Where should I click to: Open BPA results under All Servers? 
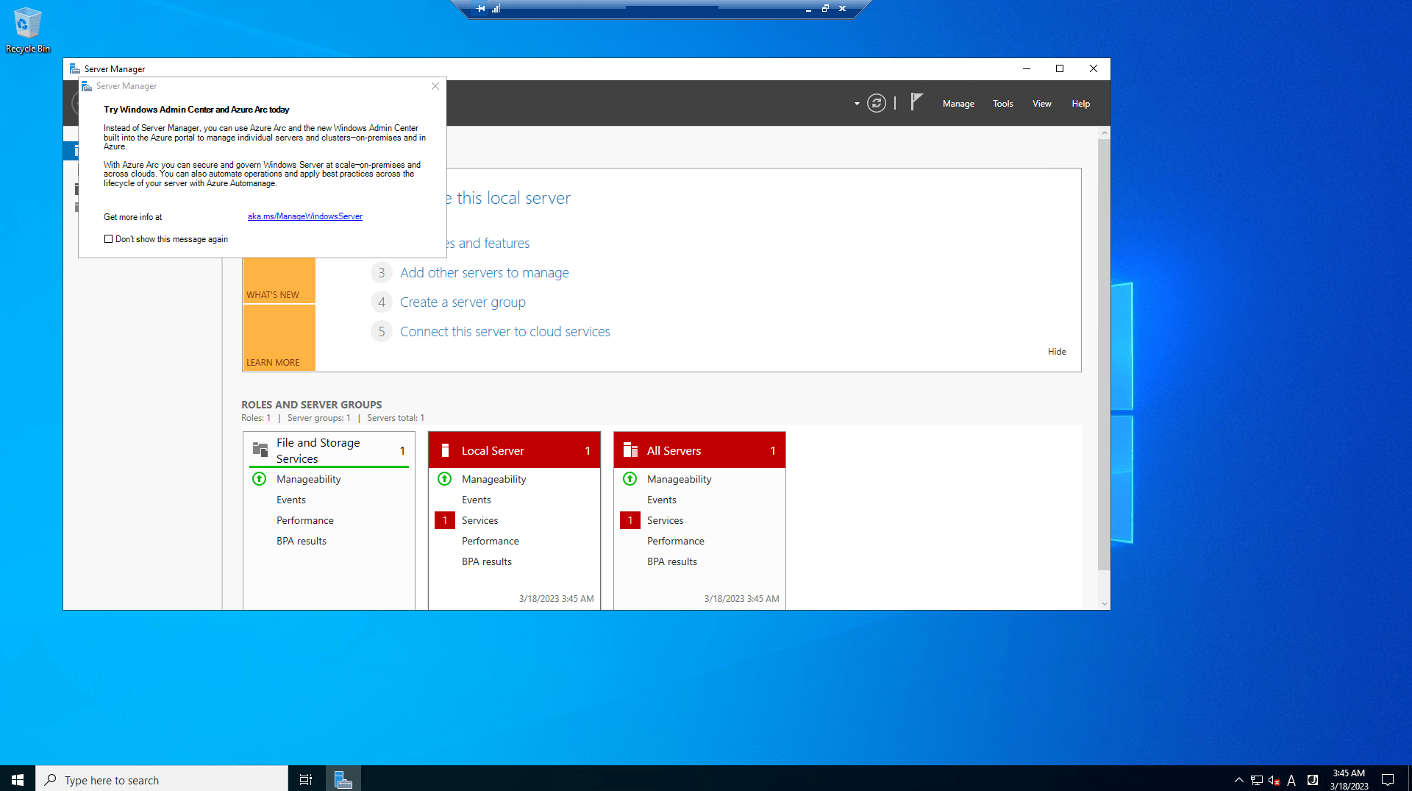click(x=671, y=561)
